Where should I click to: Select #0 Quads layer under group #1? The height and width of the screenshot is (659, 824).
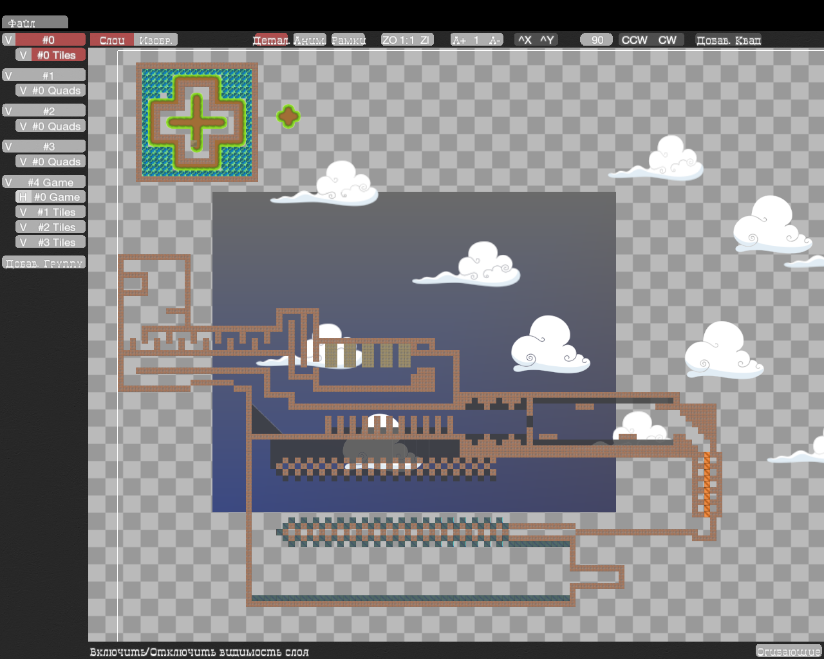point(58,91)
